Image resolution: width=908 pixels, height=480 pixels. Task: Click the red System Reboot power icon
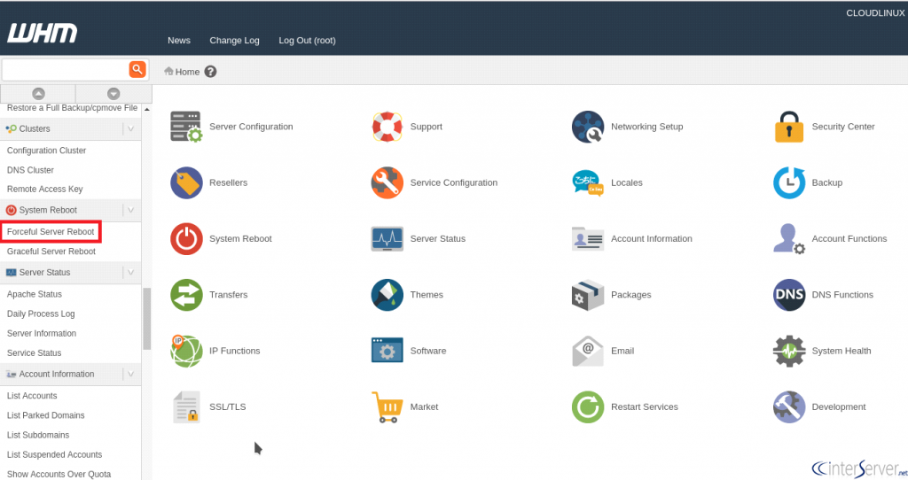pyautogui.click(x=186, y=239)
